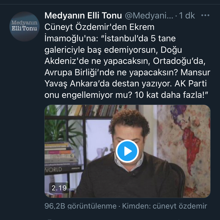Viewport: 220px width, 220px height.
Task: Click the last tweet line '10 kat daha fazla'
Action: (x=126, y=95)
